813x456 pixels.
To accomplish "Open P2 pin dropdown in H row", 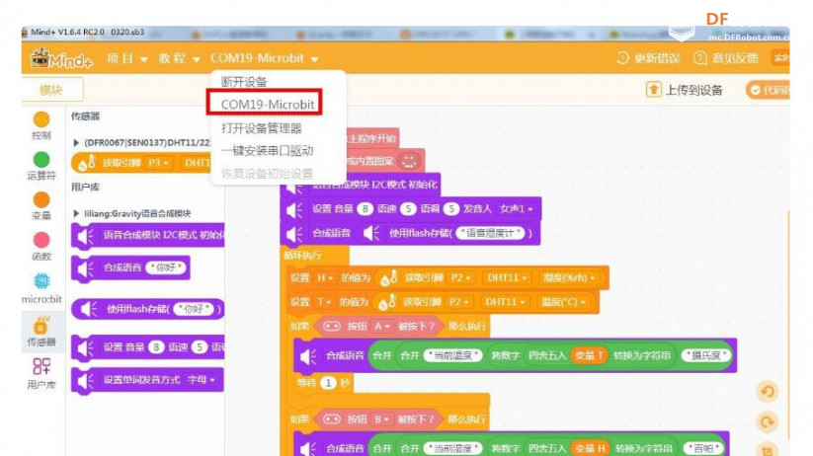I will (x=461, y=277).
